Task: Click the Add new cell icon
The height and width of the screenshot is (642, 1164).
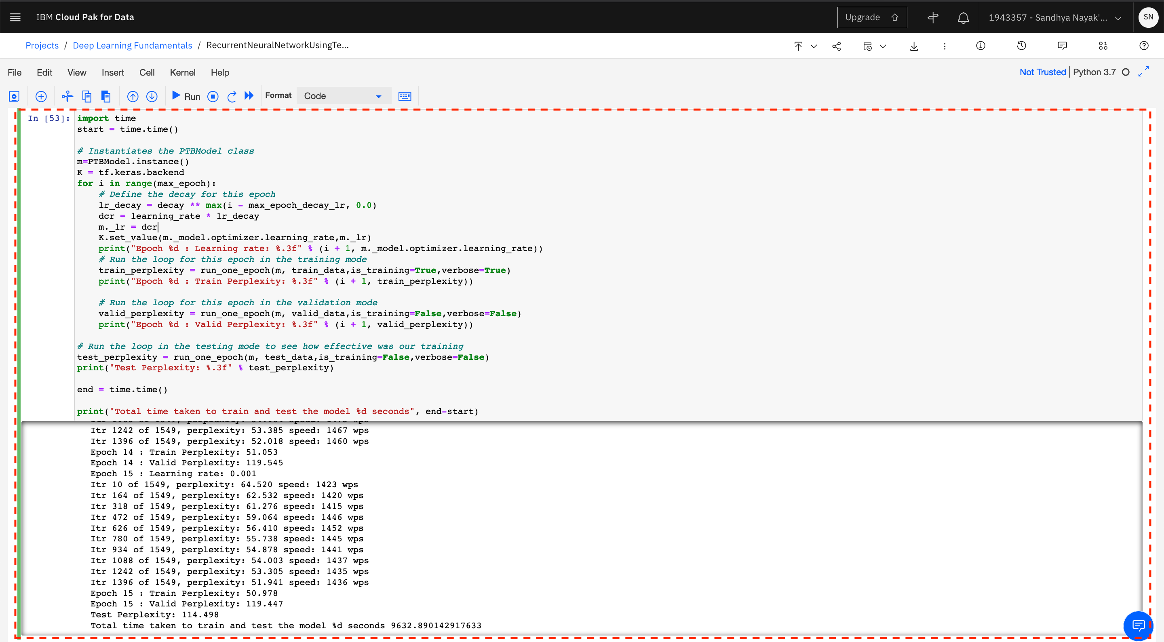Action: click(41, 96)
